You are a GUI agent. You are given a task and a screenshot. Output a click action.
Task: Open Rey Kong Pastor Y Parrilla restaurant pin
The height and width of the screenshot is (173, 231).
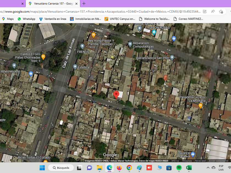point(94,35)
